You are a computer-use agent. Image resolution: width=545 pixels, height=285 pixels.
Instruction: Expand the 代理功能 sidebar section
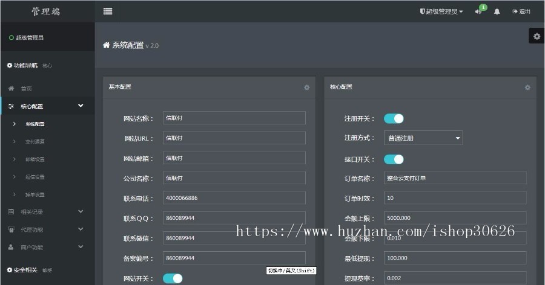[81, 229]
